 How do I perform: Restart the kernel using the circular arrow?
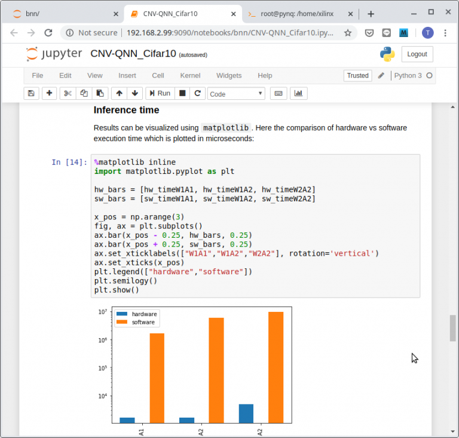coord(198,93)
